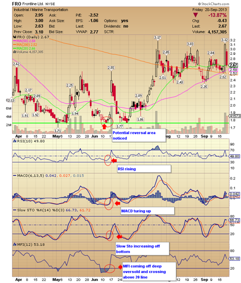Click the Potential reversal area noticed note
The width and height of the screenshot is (241, 283).
pos(139,135)
